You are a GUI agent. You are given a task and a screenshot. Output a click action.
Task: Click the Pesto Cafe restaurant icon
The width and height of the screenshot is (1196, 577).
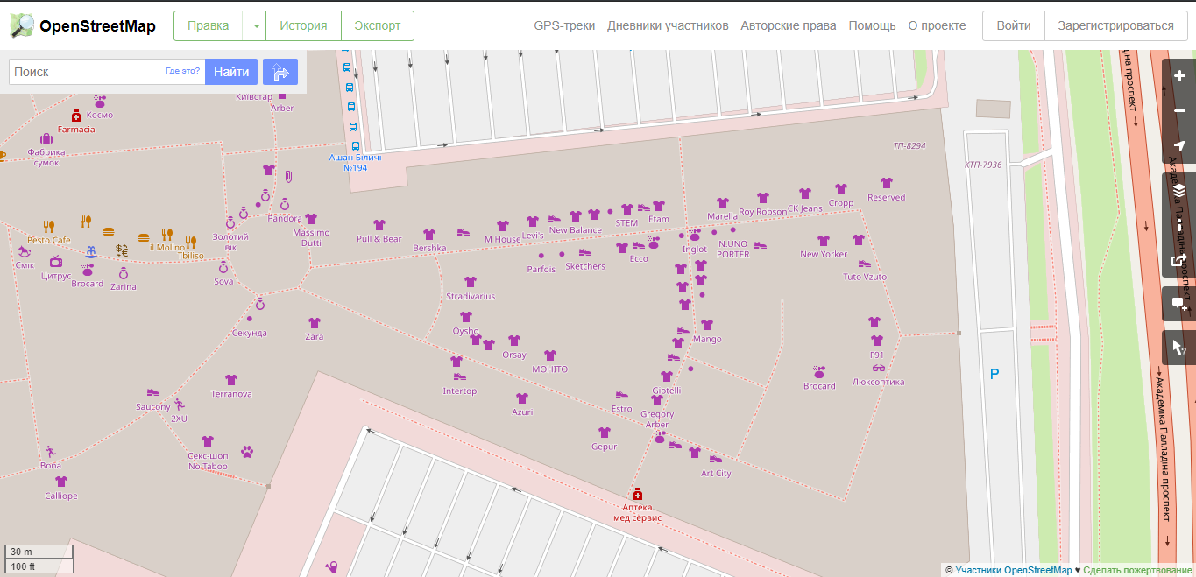48,226
